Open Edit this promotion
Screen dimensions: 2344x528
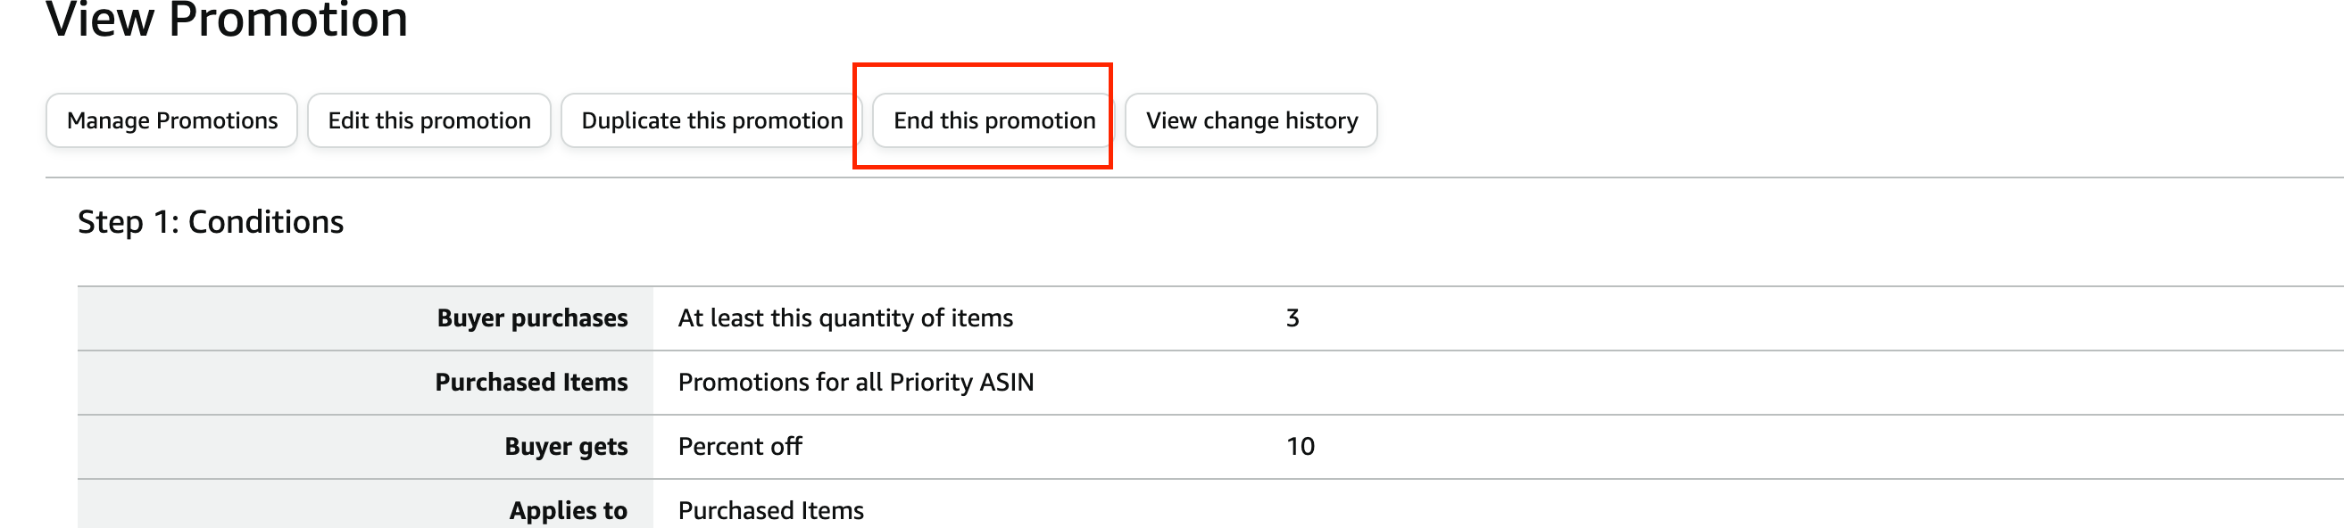pyautogui.click(x=428, y=120)
